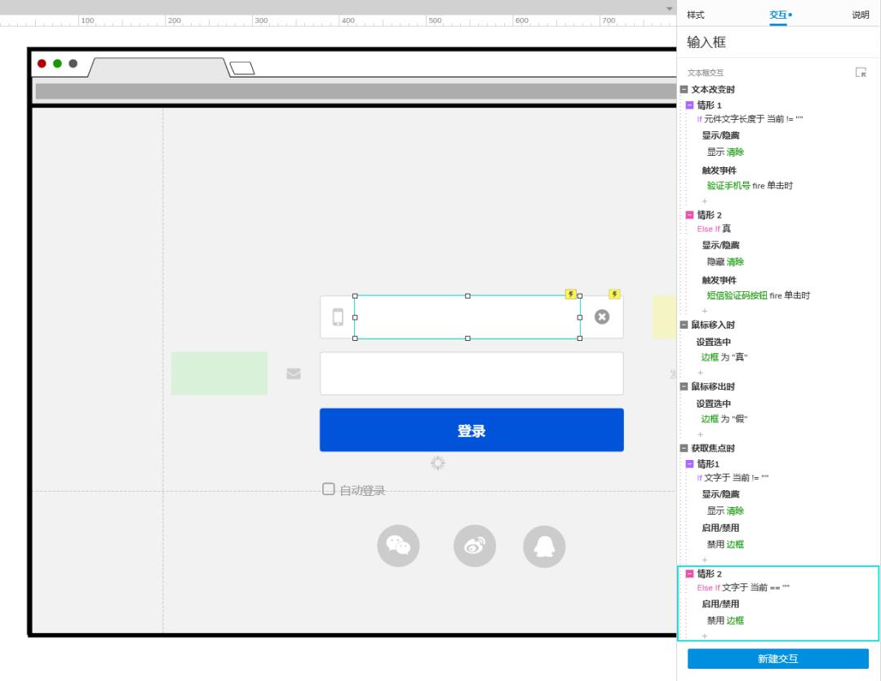Select the '边框 为 "真"' action

[724, 357]
